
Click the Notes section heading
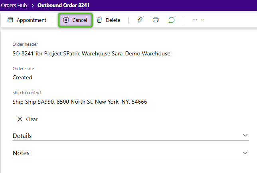pos(21,153)
